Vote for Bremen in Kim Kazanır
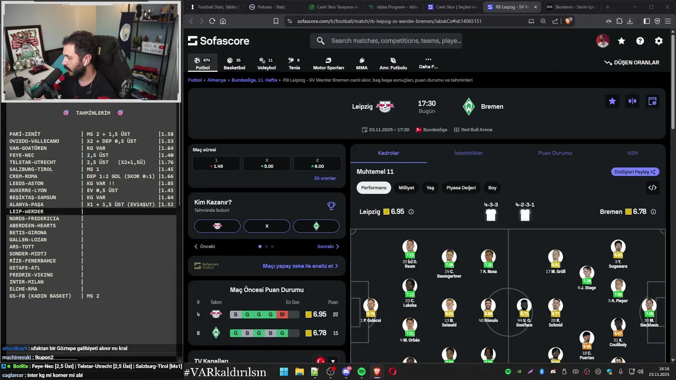The height and width of the screenshot is (380, 676). (316, 226)
